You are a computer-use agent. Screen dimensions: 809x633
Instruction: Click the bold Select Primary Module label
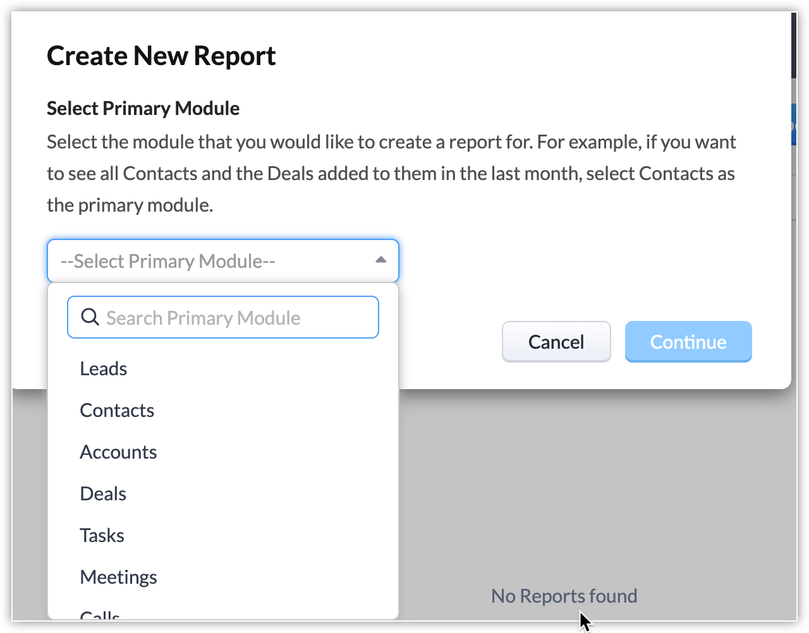click(143, 108)
